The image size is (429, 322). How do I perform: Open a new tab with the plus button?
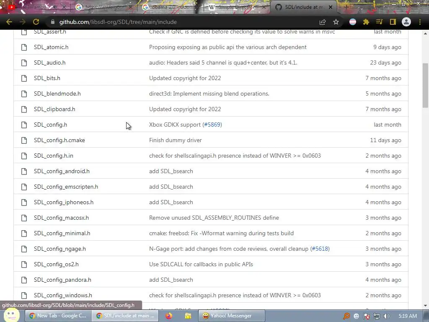[346, 7]
